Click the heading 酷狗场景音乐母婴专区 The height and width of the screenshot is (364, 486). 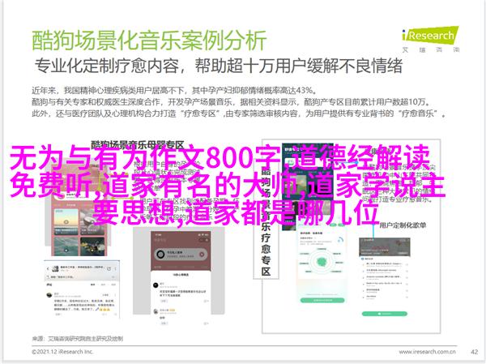point(138,145)
